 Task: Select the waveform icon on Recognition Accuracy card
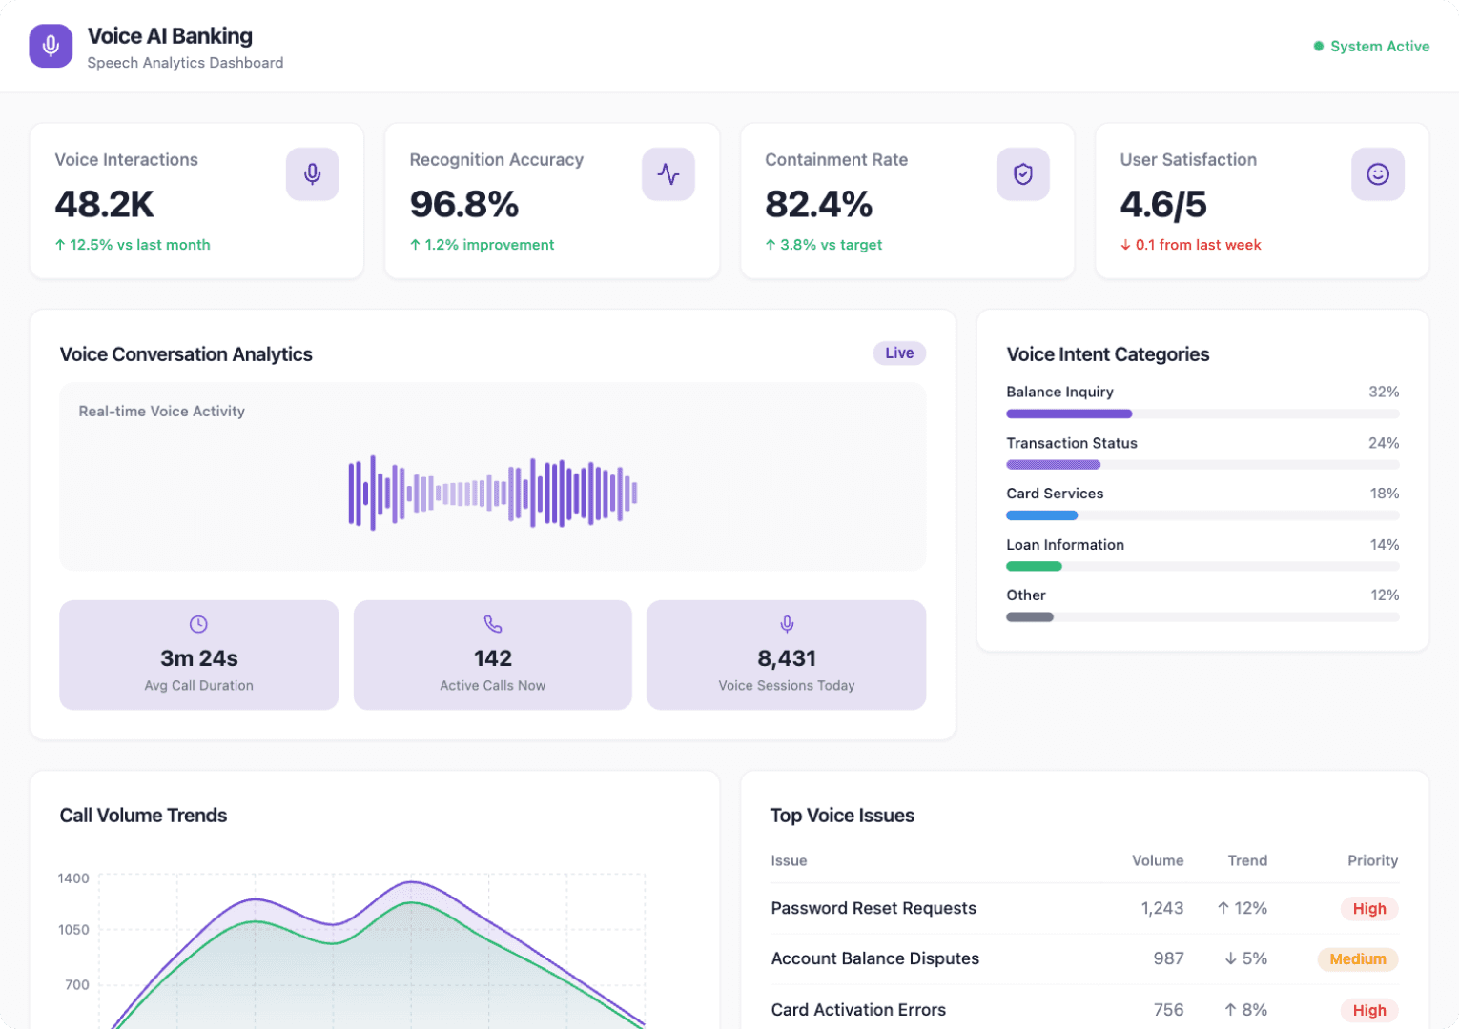(668, 174)
